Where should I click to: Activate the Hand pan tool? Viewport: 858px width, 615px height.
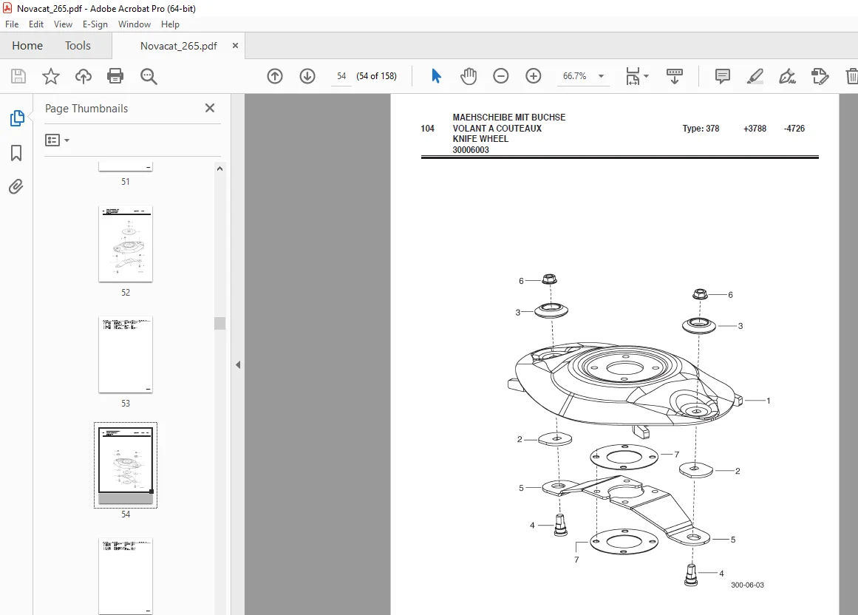pyautogui.click(x=469, y=76)
